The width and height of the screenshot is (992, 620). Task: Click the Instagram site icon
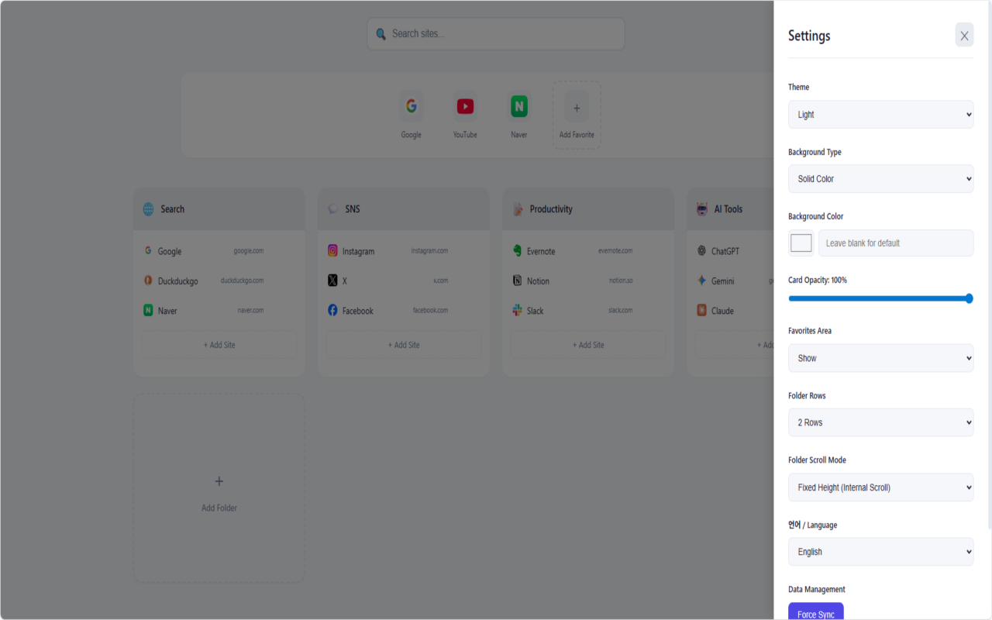(x=332, y=250)
